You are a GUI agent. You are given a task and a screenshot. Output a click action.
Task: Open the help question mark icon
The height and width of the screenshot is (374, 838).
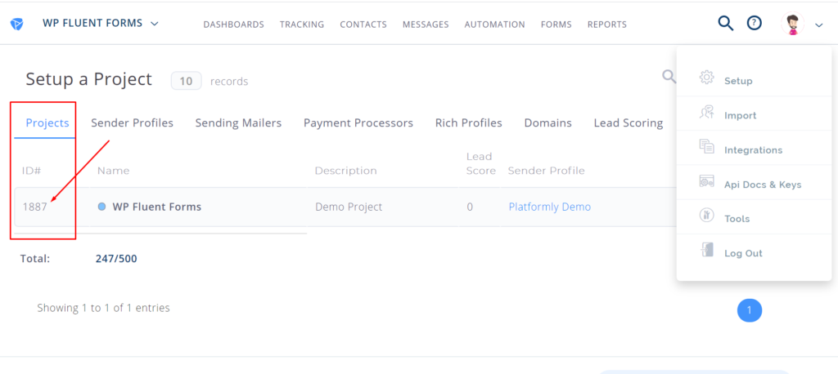pyautogui.click(x=754, y=23)
